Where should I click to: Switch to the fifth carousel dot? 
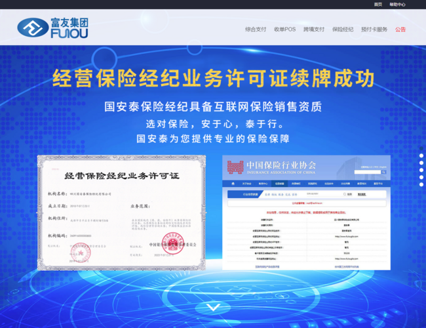[421, 184]
